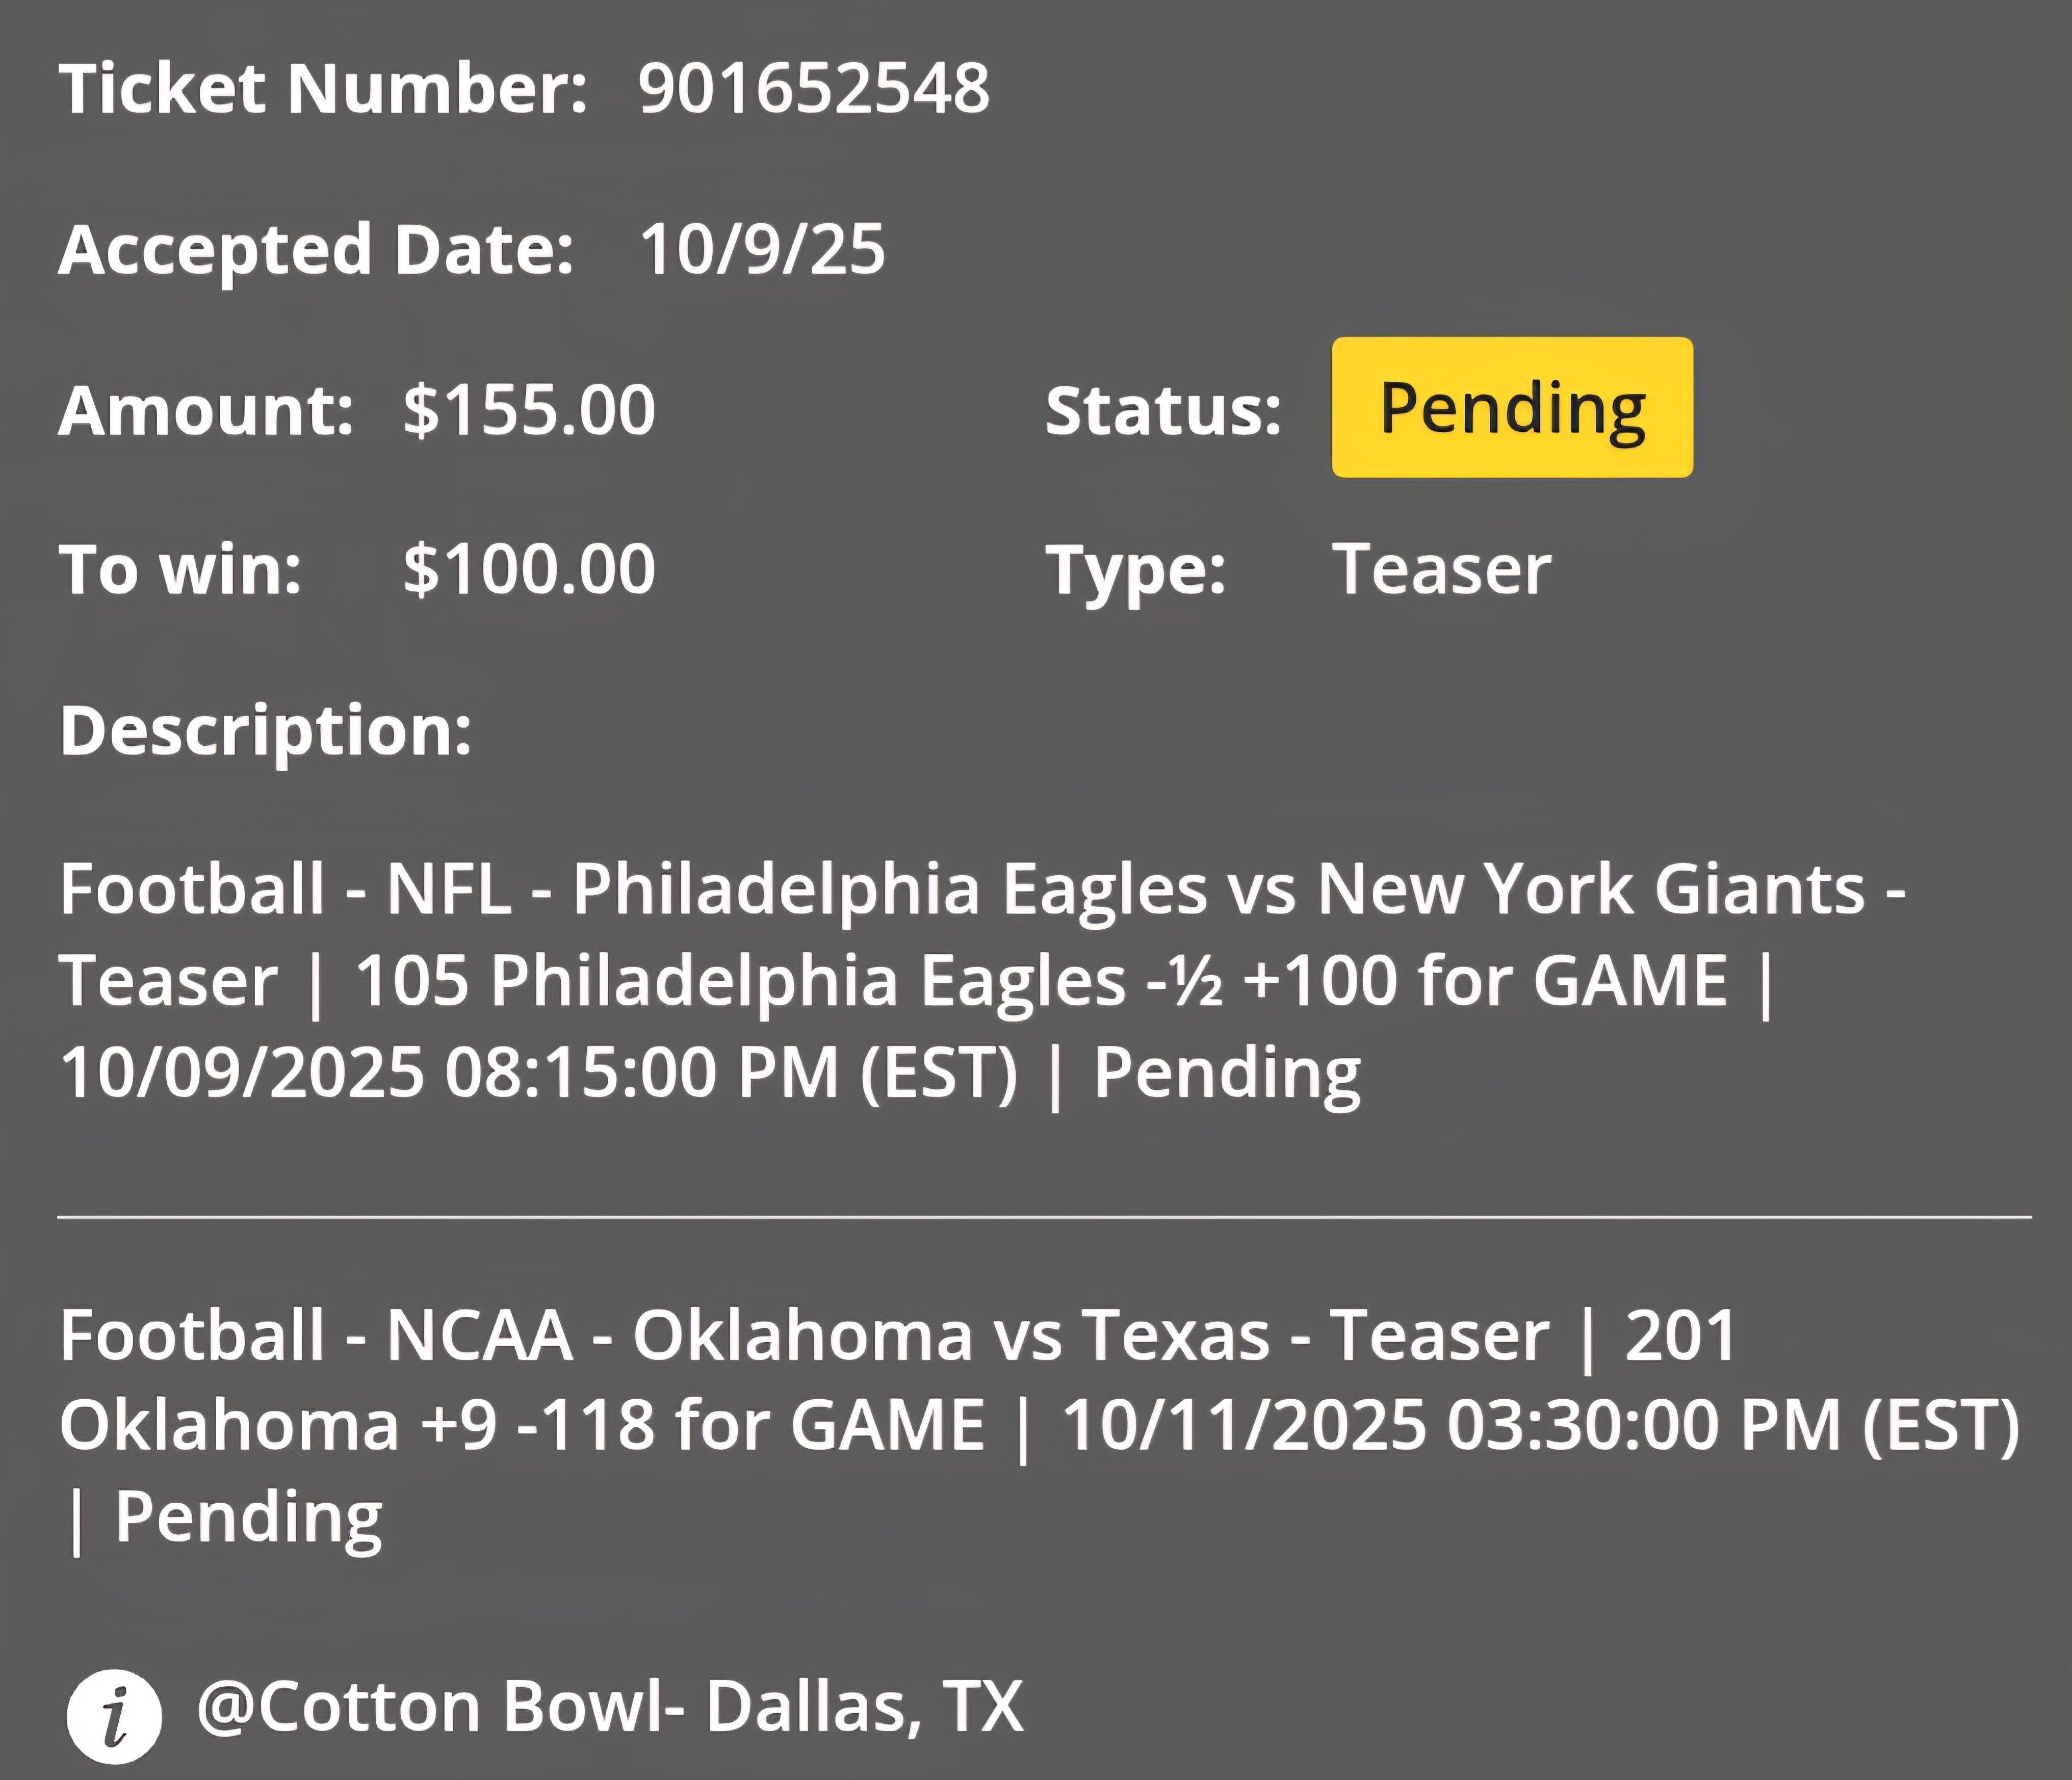Click the @Cotton Bowl- Dallas, TX venue text
Viewport: 2072px width, 1780px height.
tap(610, 1706)
